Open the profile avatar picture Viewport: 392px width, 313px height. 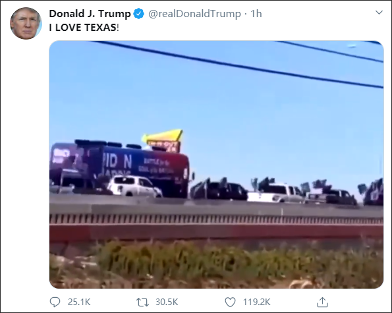pyautogui.click(x=26, y=23)
